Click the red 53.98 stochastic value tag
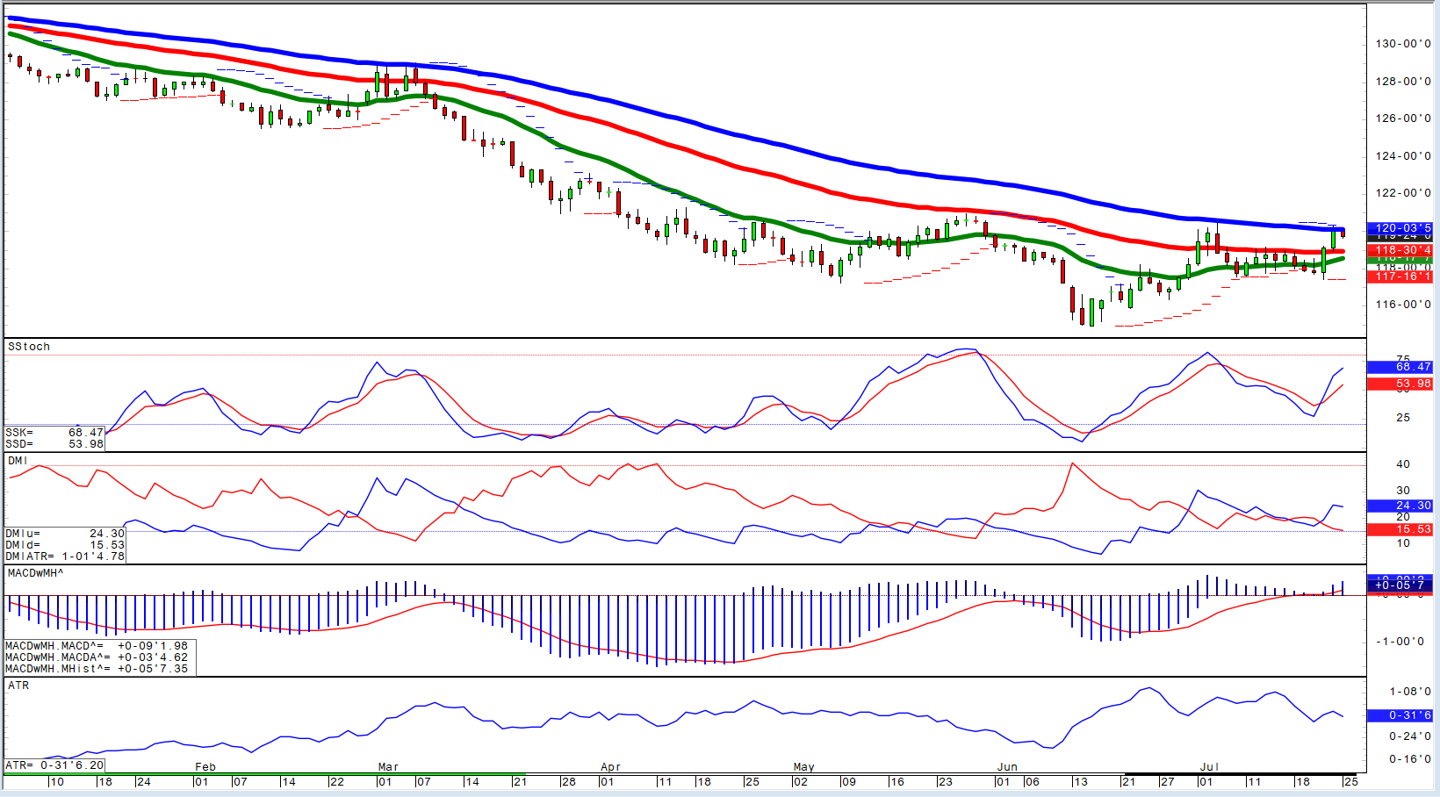The width and height of the screenshot is (1440, 797). click(x=1400, y=384)
